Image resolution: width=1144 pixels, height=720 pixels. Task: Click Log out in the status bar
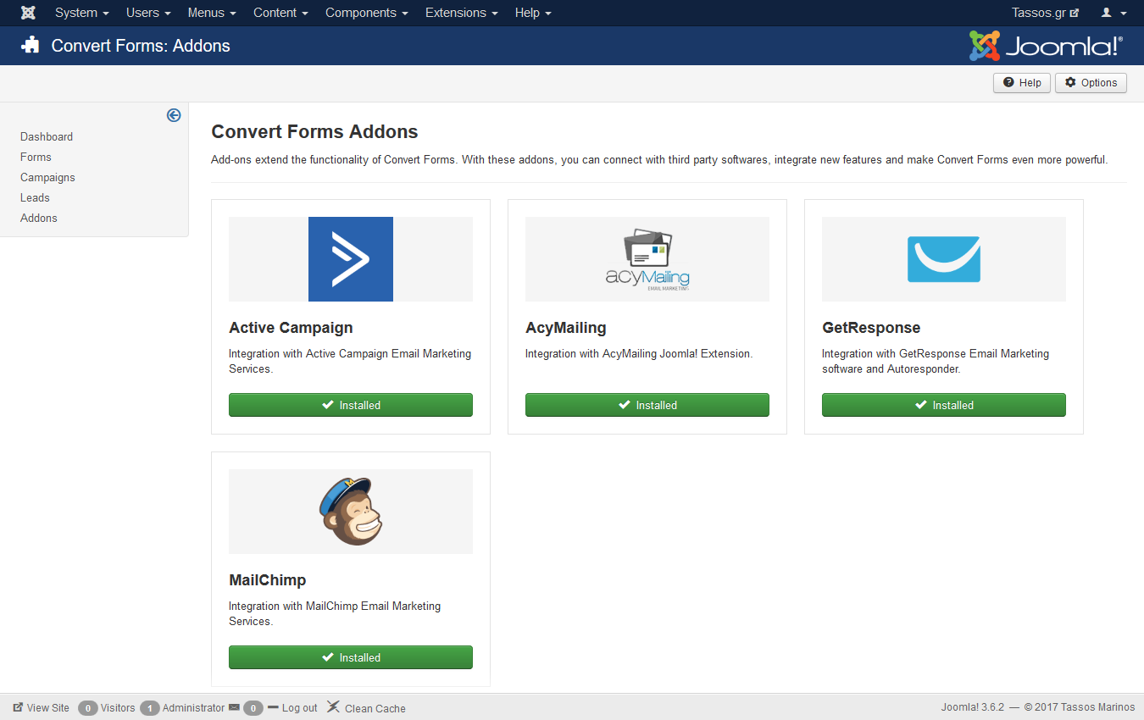292,708
